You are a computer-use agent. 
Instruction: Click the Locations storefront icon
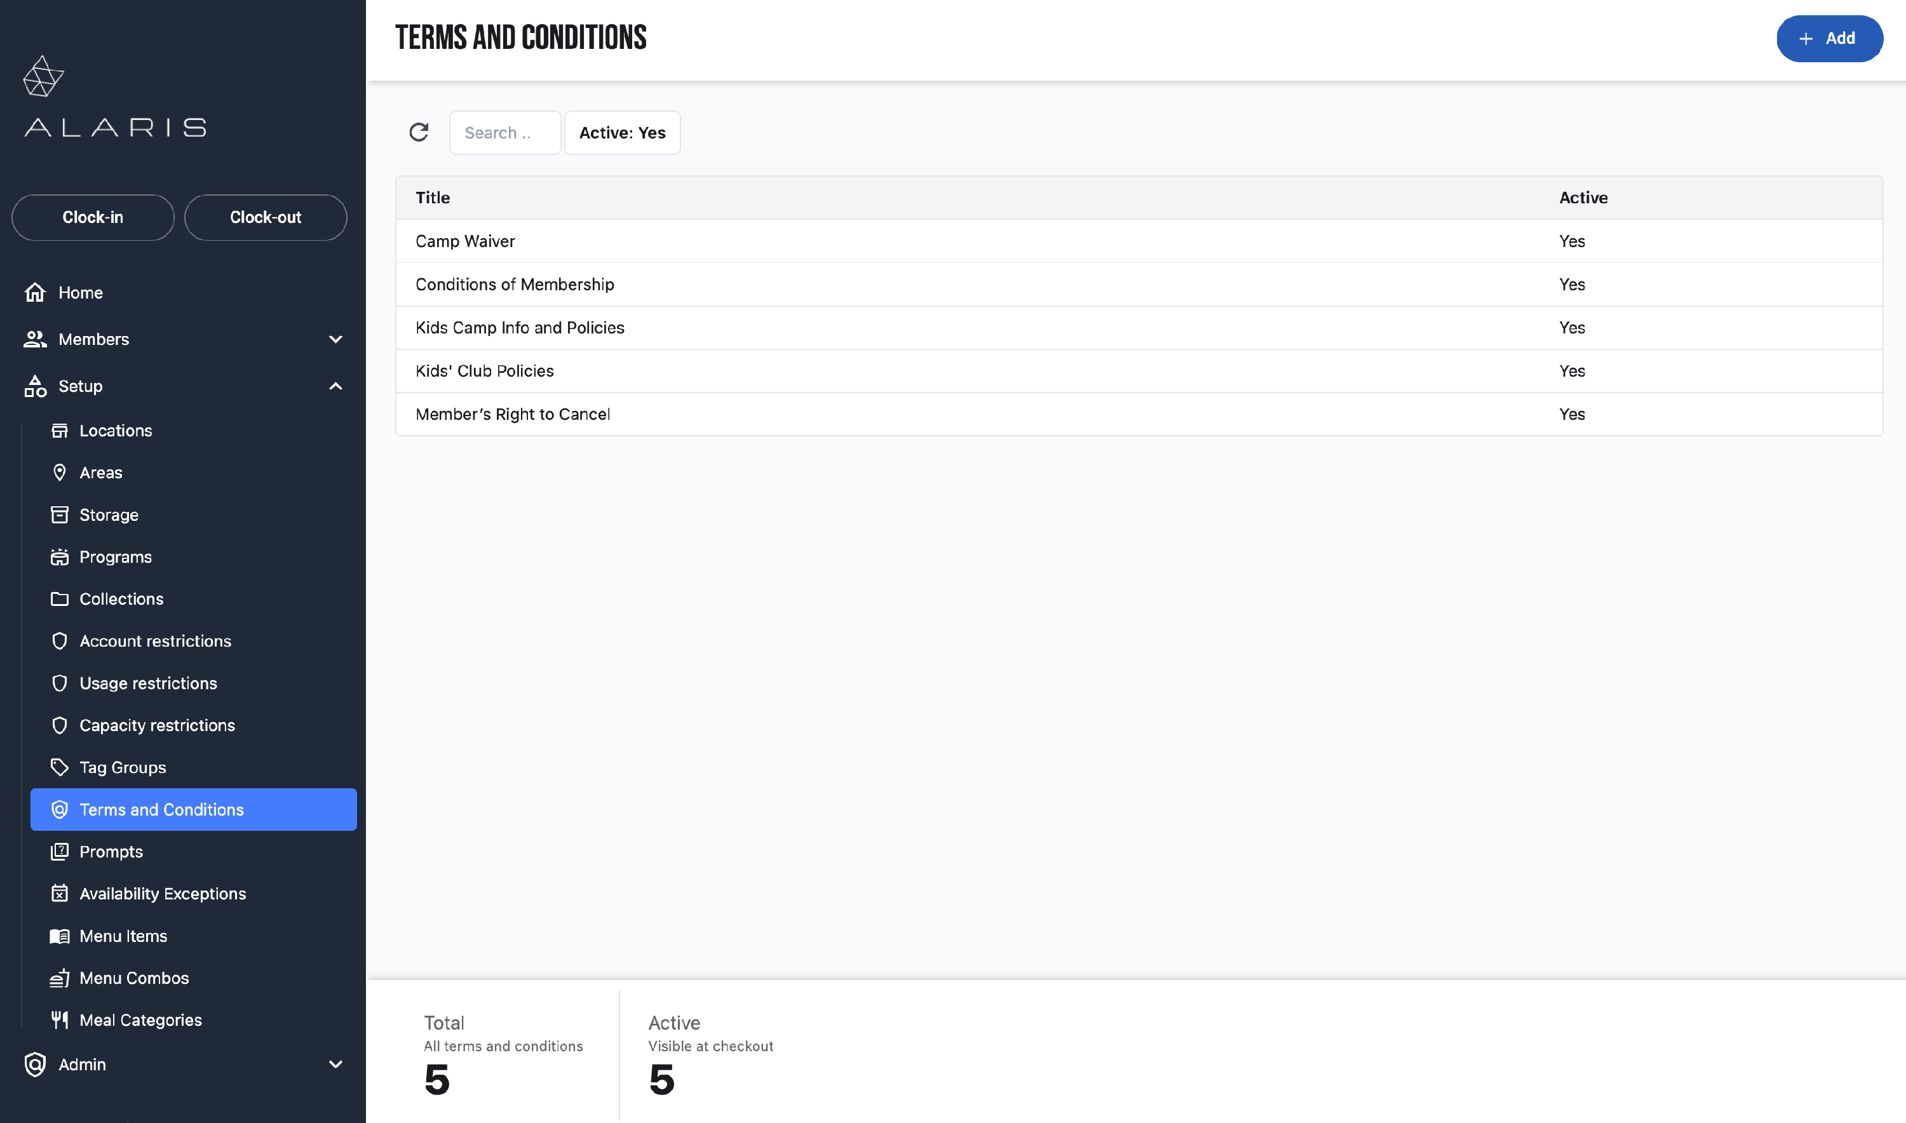click(x=59, y=431)
